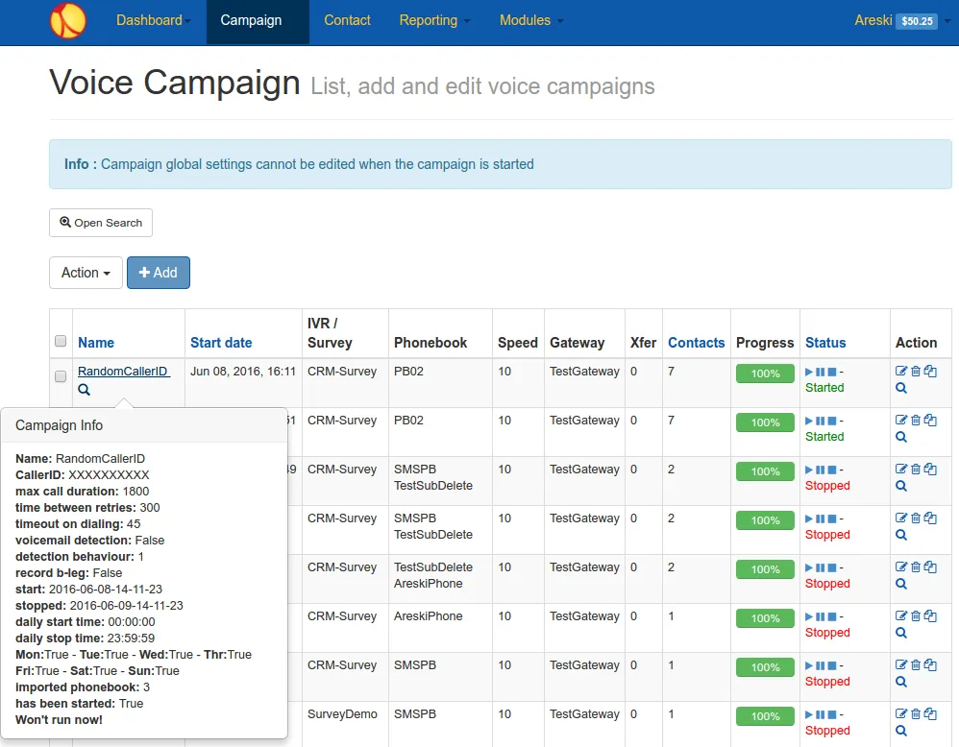Expand the Dashboard dropdown menu
This screenshot has width=959, height=747.
154,20
